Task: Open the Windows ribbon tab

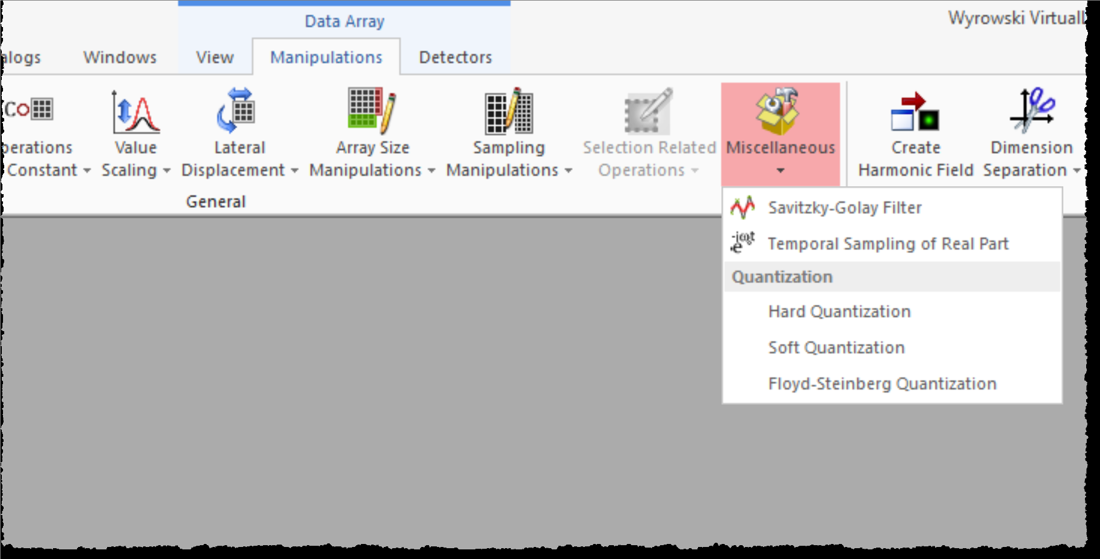Action: point(120,57)
